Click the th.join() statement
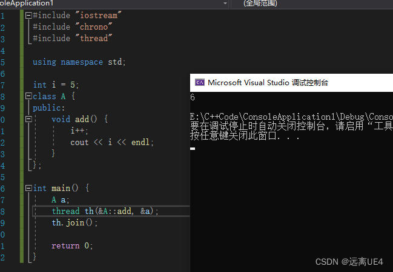This screenshot has width=393, height=272. pyautogui.click(x=74, y=222)
